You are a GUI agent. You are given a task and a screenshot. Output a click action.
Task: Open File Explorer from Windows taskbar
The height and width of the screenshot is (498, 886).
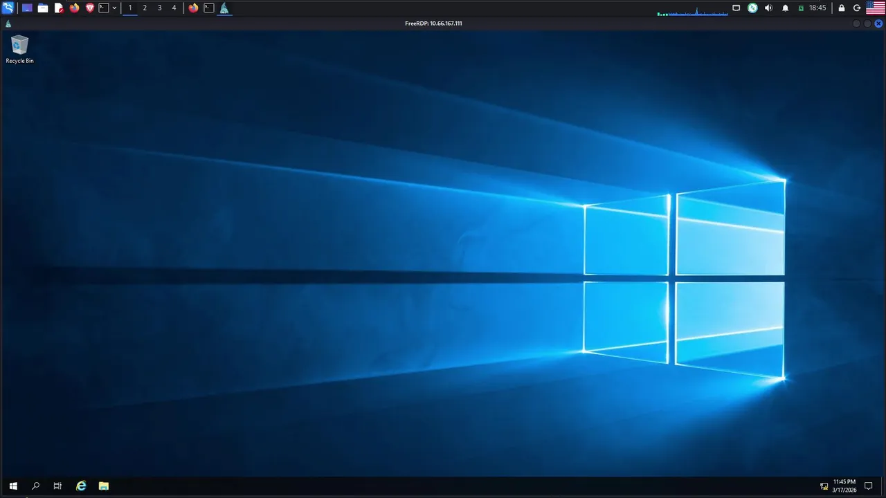pyautogui.click(x=103, y=486)
